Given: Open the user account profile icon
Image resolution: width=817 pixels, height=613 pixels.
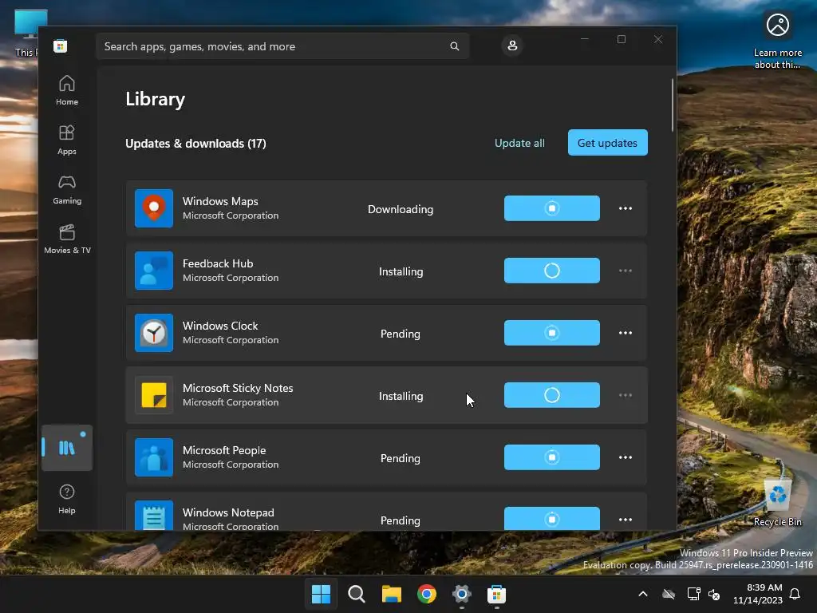Looking at the screenshot, I should 512,45.
